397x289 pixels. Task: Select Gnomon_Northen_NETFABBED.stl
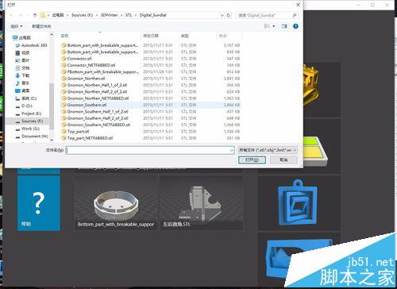click(150, 98)
